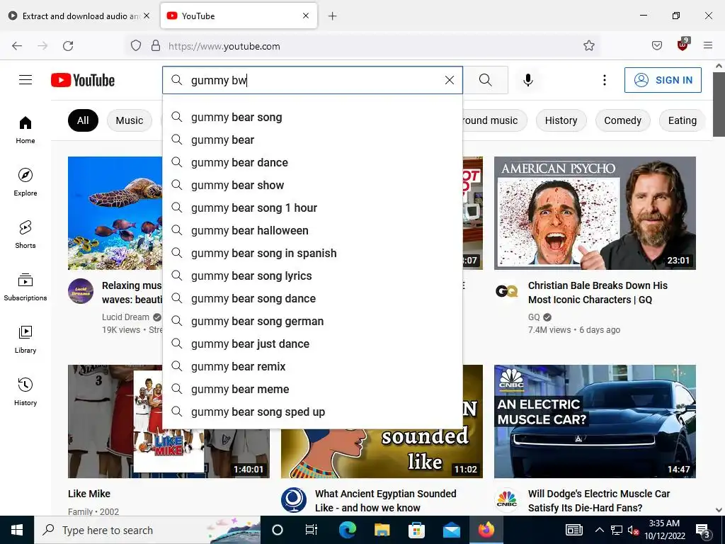This screenshot has height=544, width=725.
Task: Choose suggestion 'gummy bear dance'
Action: 312,162
